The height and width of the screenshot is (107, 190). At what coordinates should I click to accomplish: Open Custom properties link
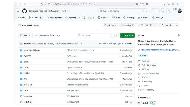pos(150,73)
